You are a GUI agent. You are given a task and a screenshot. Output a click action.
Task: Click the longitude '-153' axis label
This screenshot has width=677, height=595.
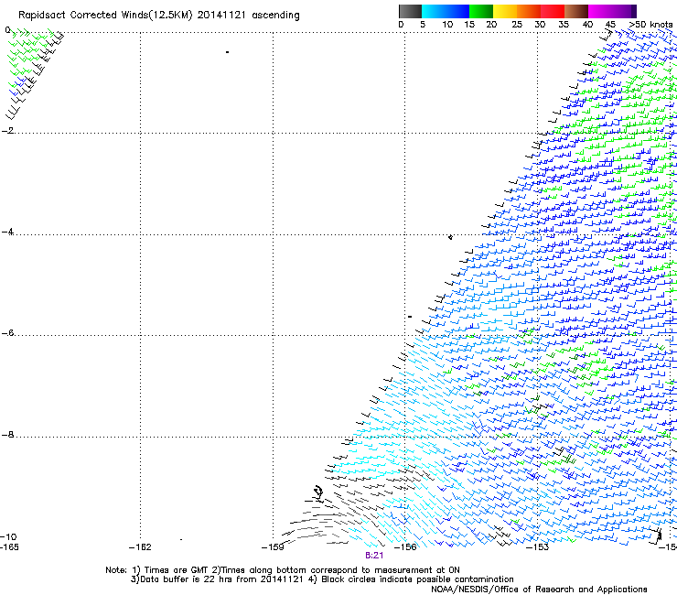coord(538,547)
